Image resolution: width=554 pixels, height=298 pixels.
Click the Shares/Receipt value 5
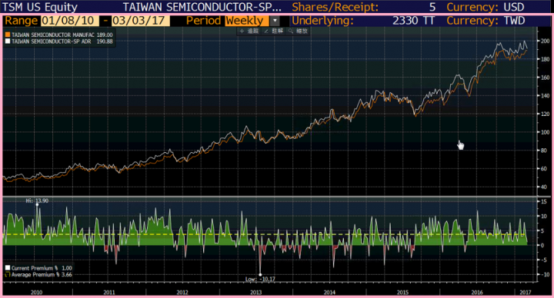pyautogui.click(x=432, y=7)
